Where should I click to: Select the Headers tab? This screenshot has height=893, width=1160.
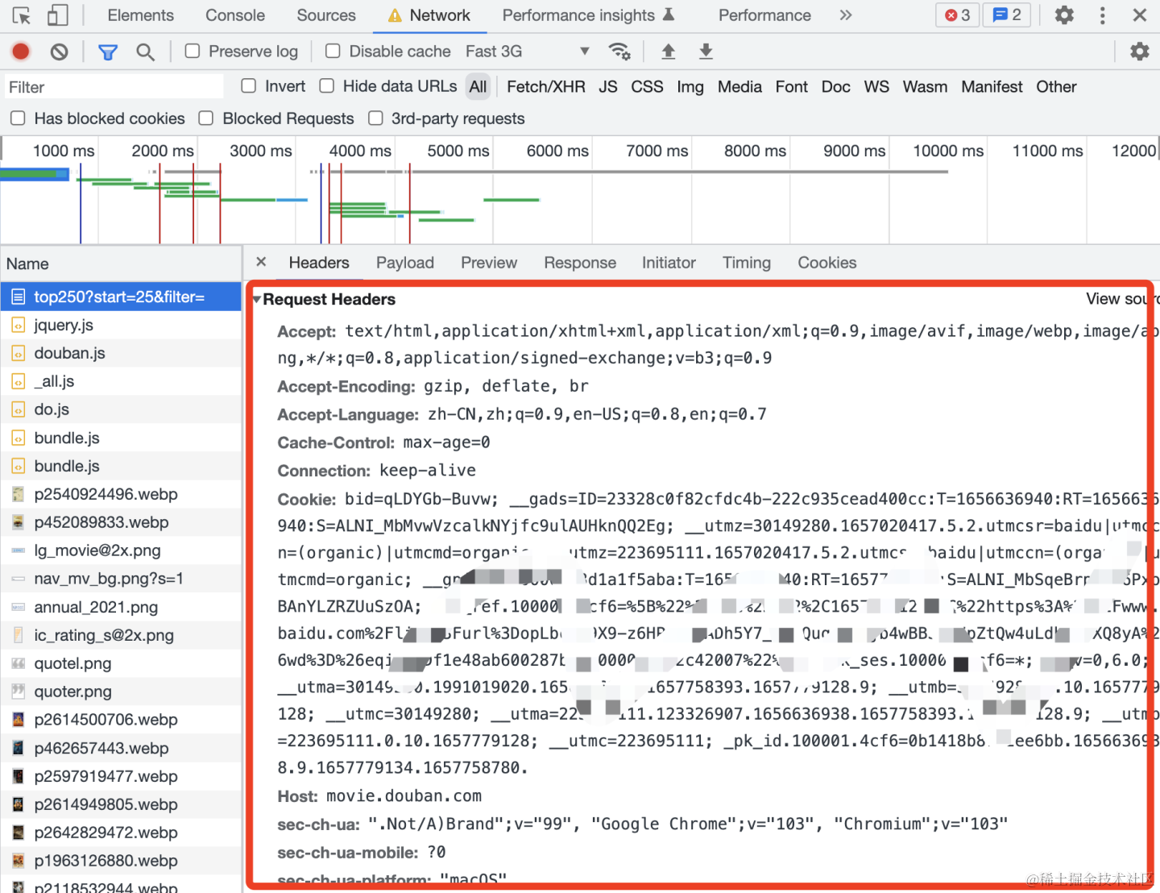coord(319,263)
